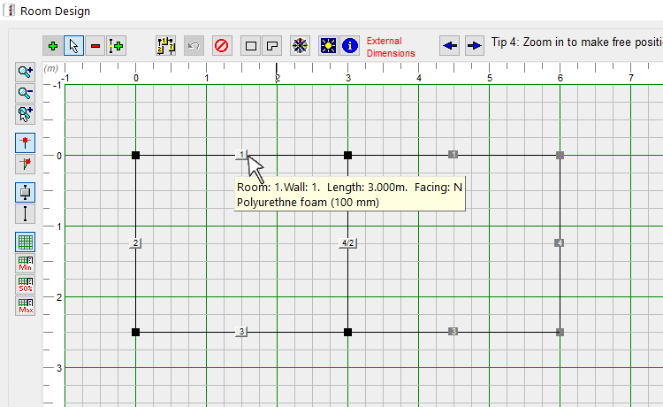This screenshot has width=663, height=407.
Task: Click the Tip 4 zoom hint text
Action: [576, 42]
